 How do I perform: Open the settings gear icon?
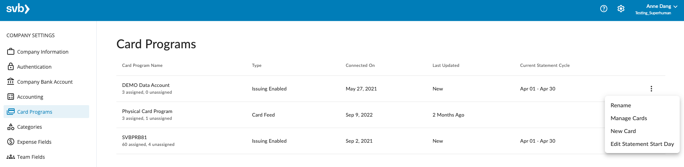(x=621, y=9)
